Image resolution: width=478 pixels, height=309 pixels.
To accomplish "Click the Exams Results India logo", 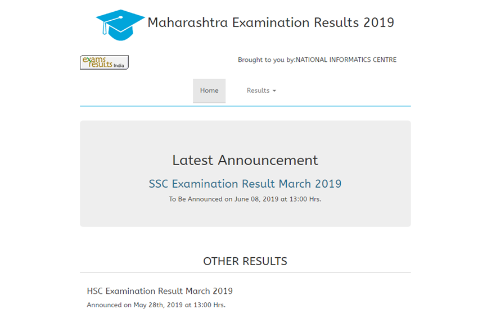I will click(104, 62).
